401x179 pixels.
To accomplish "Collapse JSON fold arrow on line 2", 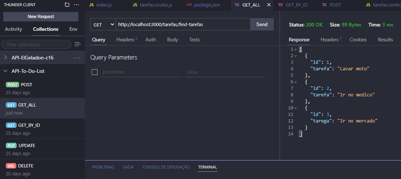I will (295, 56).
